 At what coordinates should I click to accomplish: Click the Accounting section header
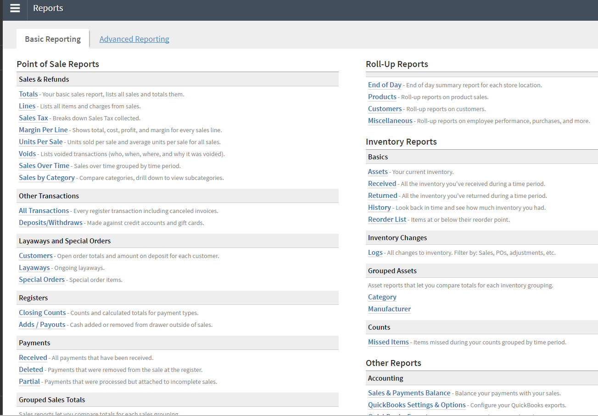pyautogui.click(x=482, y=378)
